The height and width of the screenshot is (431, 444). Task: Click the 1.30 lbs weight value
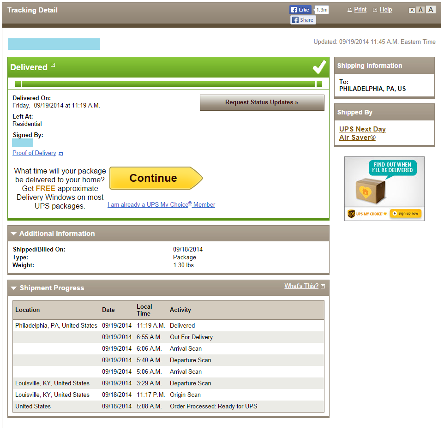click(184, 265)
